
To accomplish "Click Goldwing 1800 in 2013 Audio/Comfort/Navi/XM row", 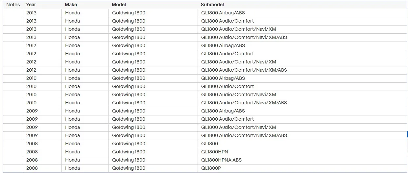I will click(129, 29).
